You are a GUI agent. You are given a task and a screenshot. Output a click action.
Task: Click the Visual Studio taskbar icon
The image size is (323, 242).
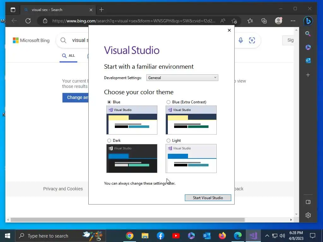coord(253,236)
